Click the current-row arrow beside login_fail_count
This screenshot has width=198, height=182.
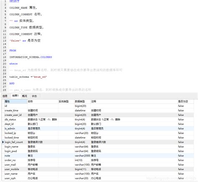click(3, 142)
